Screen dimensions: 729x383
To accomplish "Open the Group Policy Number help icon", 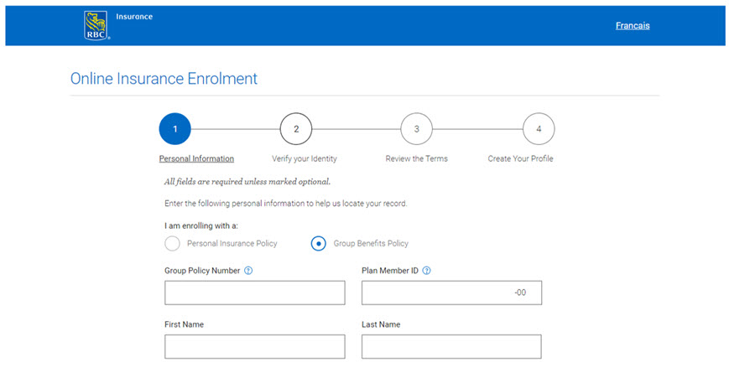I will pyautogui.click(x=248, y=271).
